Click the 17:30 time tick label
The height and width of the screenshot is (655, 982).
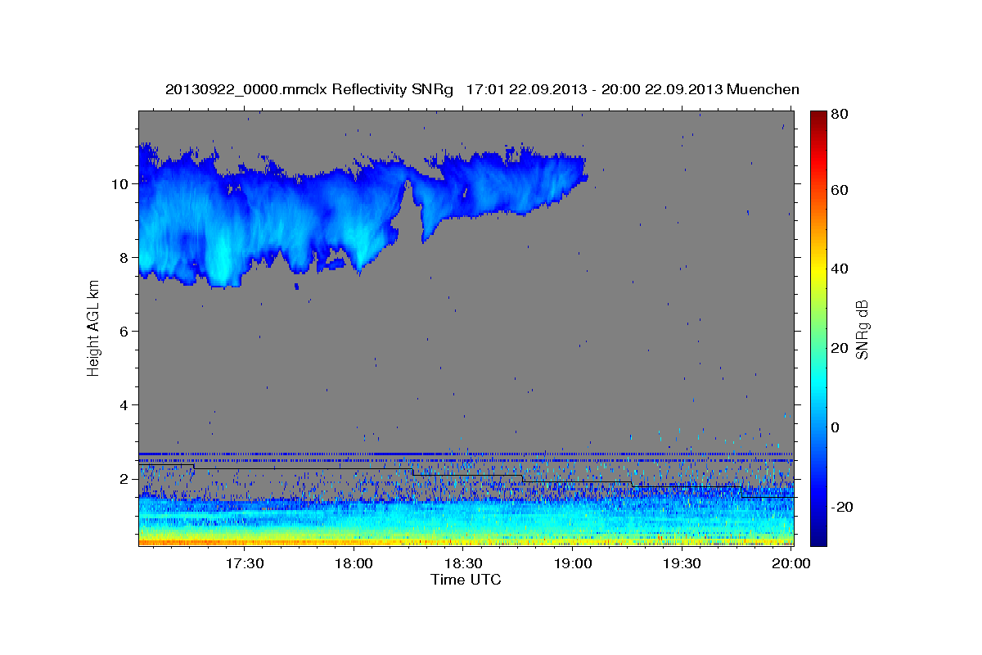coord(244,563)
